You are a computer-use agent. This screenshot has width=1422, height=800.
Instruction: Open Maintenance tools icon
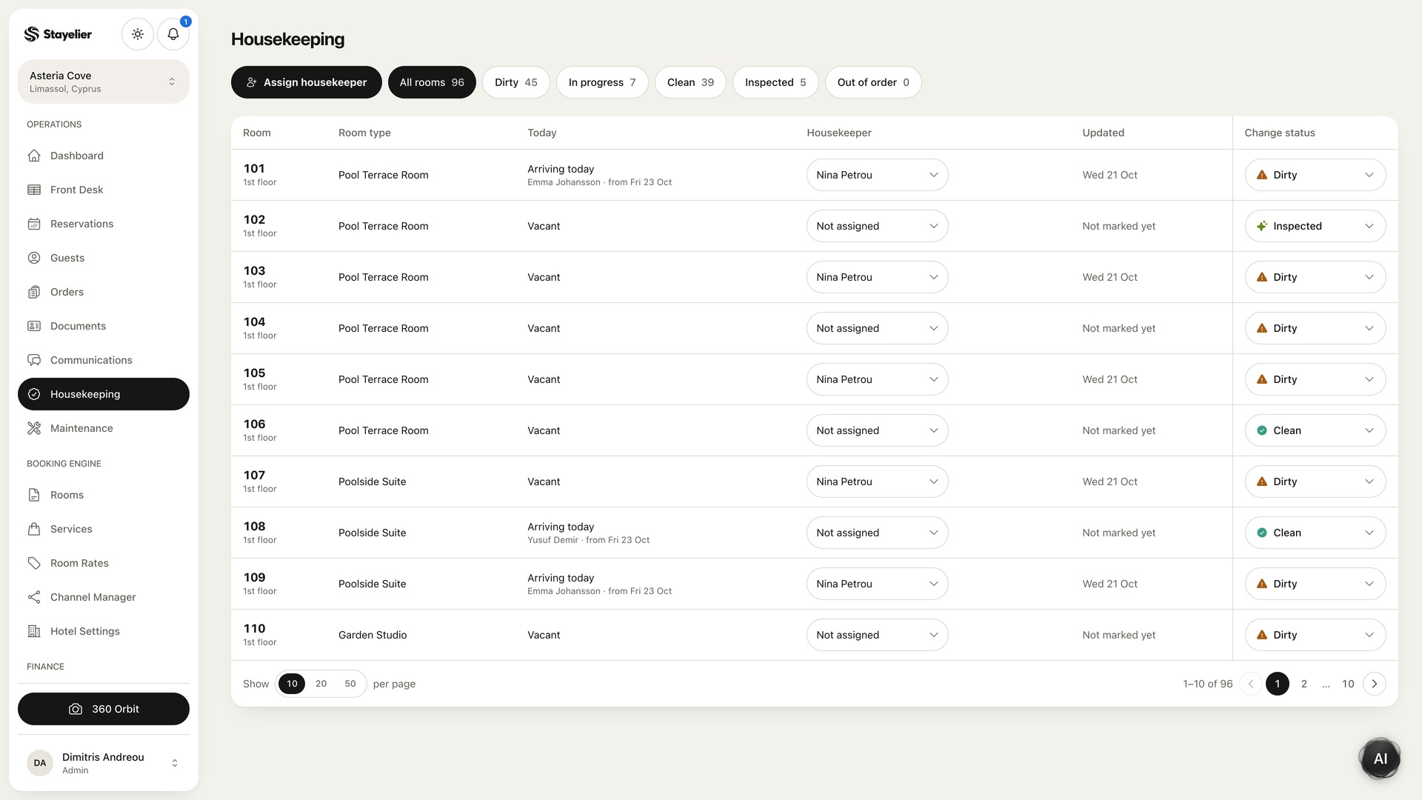(34, 428)
